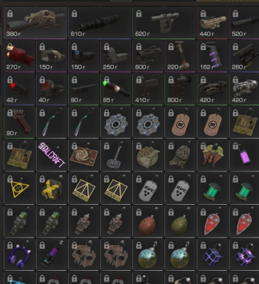Select the black suppressor priced 610
The width and height of the screenshot is (259, 284).
pos(100,23)
